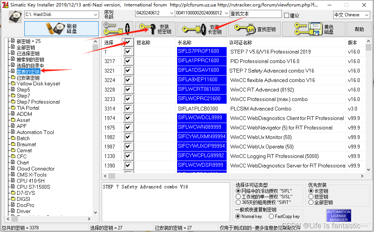This screenshot has height=232, width=374.
Task: Open the 新密钥 = 25 tree node
Action: coord(29,41)
